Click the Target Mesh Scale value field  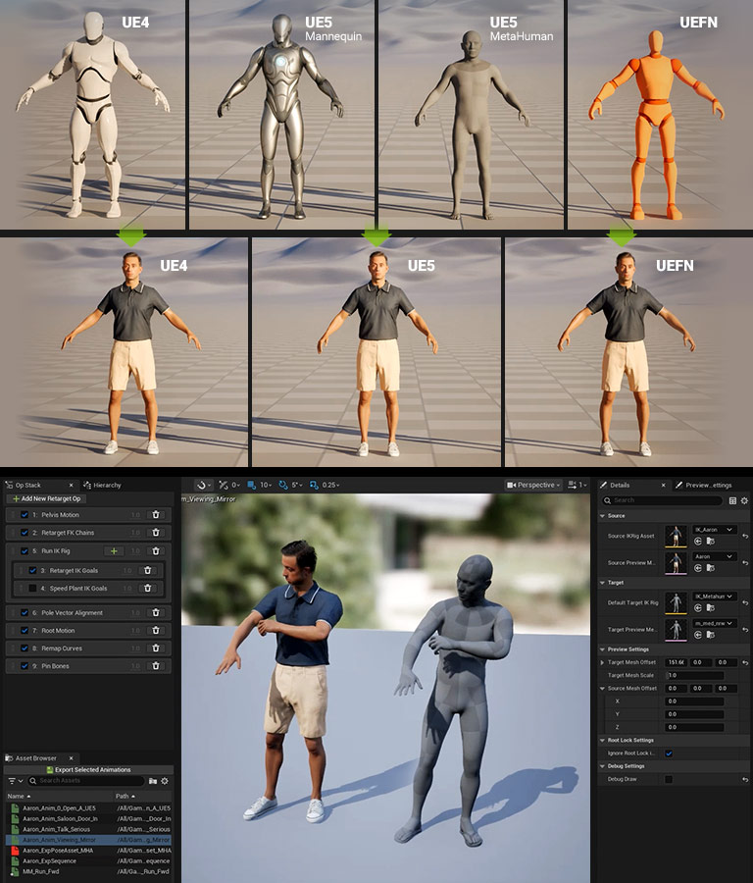[x=694, y=675]
